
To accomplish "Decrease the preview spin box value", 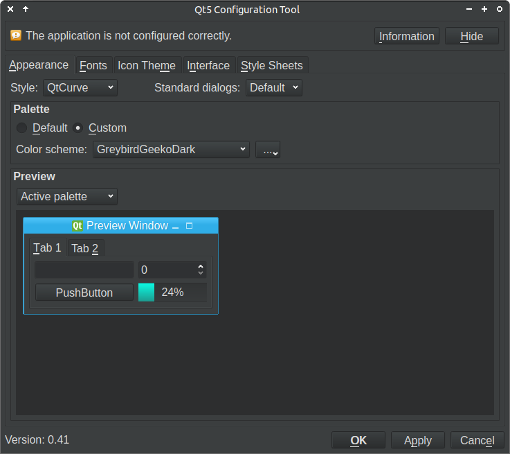I will 201,273.
